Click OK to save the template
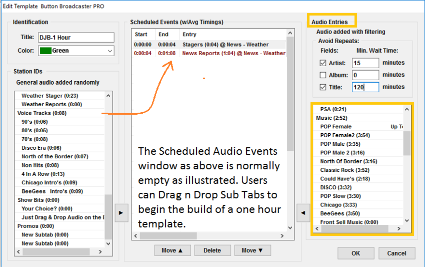Viewport: 425px width, 267px height. pos(355,253)
